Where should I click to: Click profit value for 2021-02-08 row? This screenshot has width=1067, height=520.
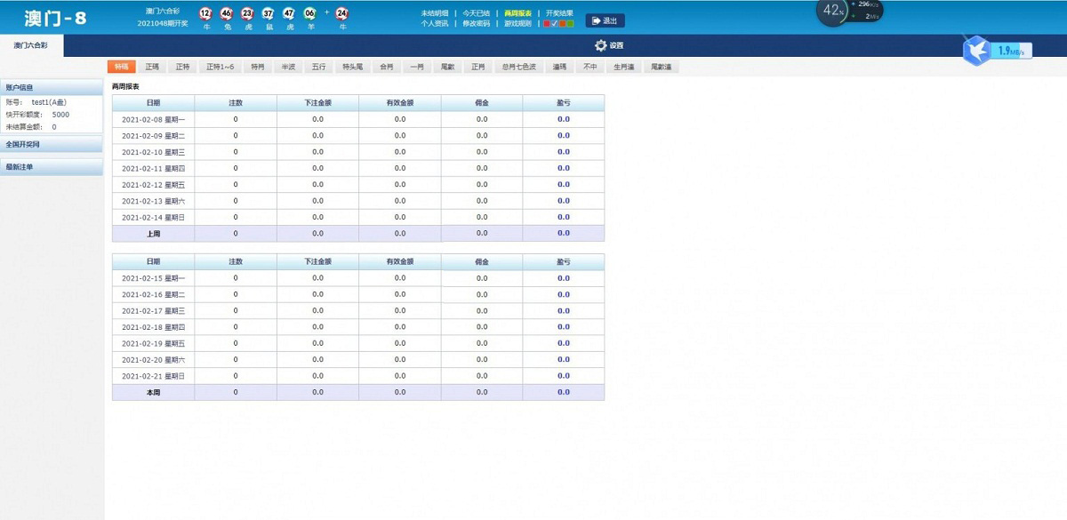(563, 119)
